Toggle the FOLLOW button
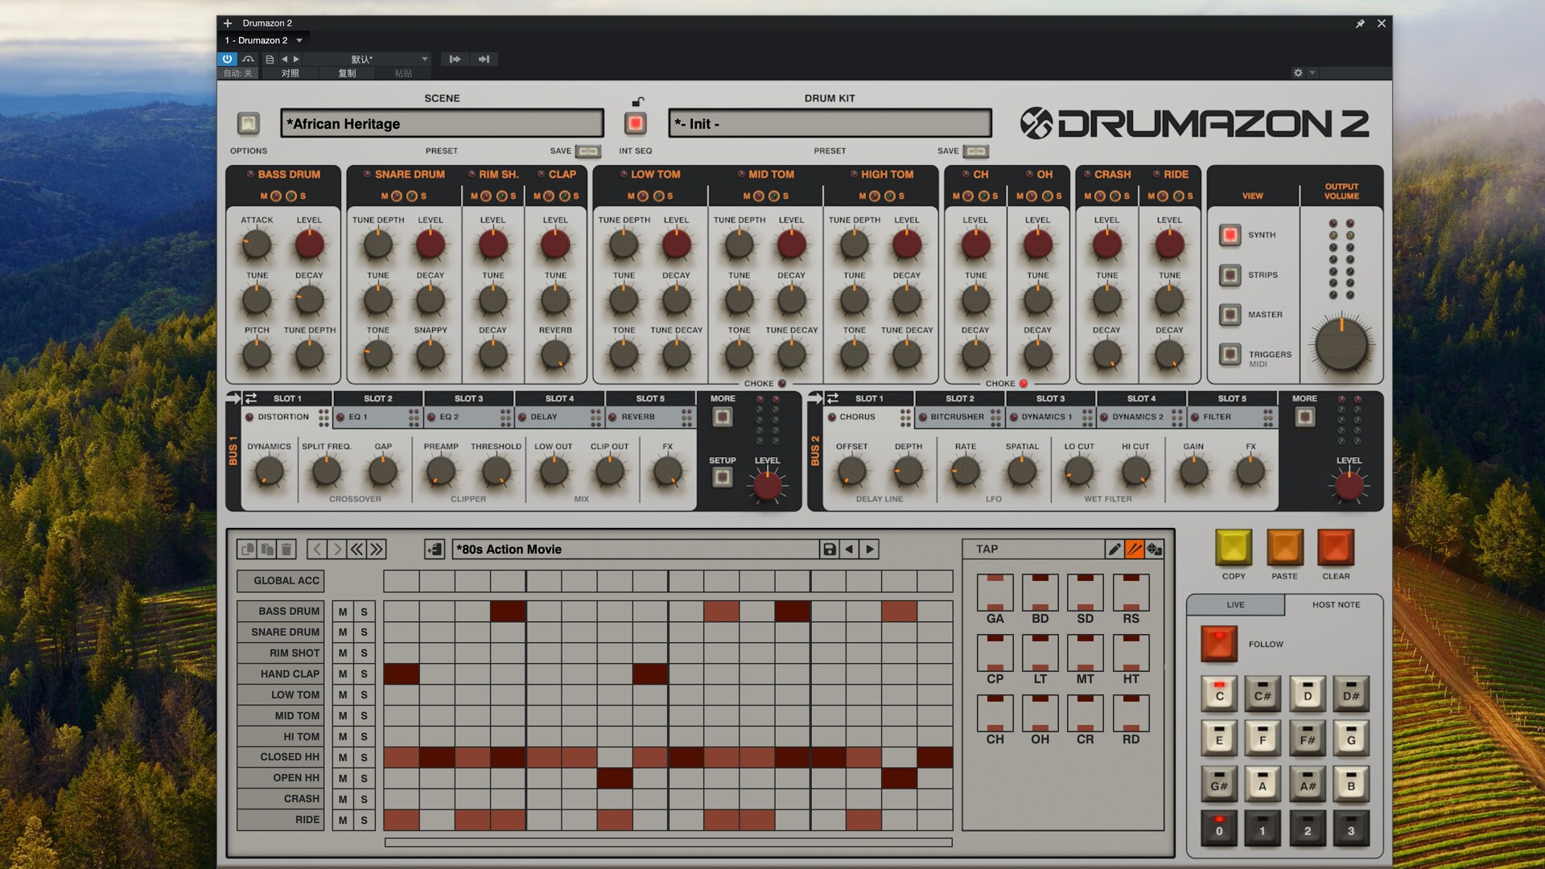 tap(1218, 644)
